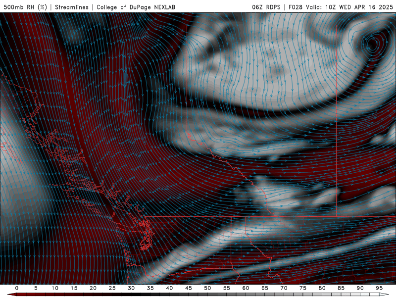Image resolution: width=396 pixels, height=297 pixels.
Task: Click the 25 label on the color scale
Action: coord(112,288)
